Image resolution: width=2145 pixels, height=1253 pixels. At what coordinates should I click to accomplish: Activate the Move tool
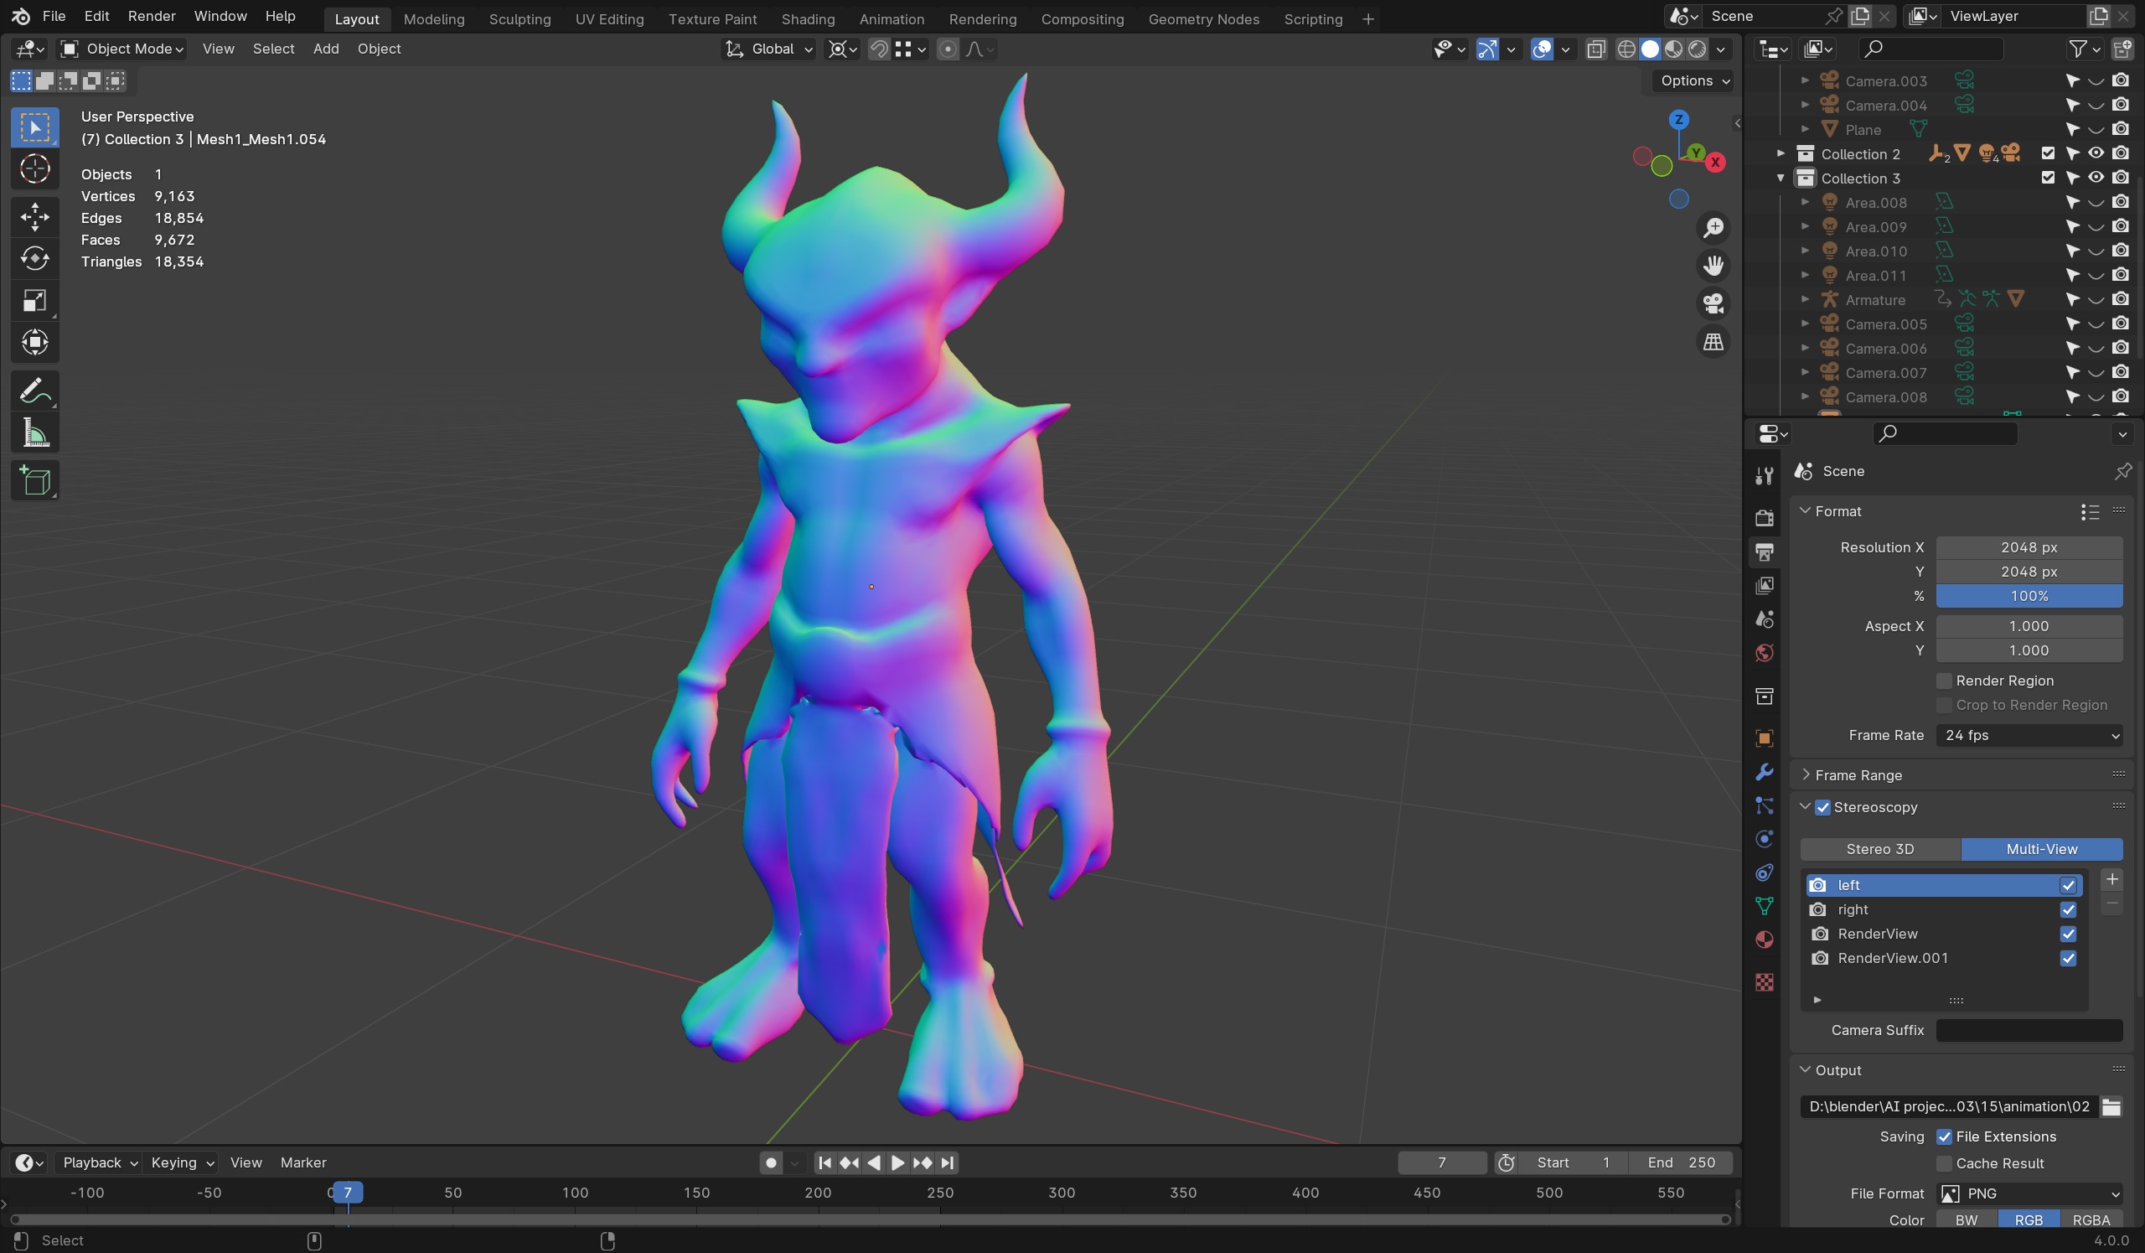tap(35, 216)
